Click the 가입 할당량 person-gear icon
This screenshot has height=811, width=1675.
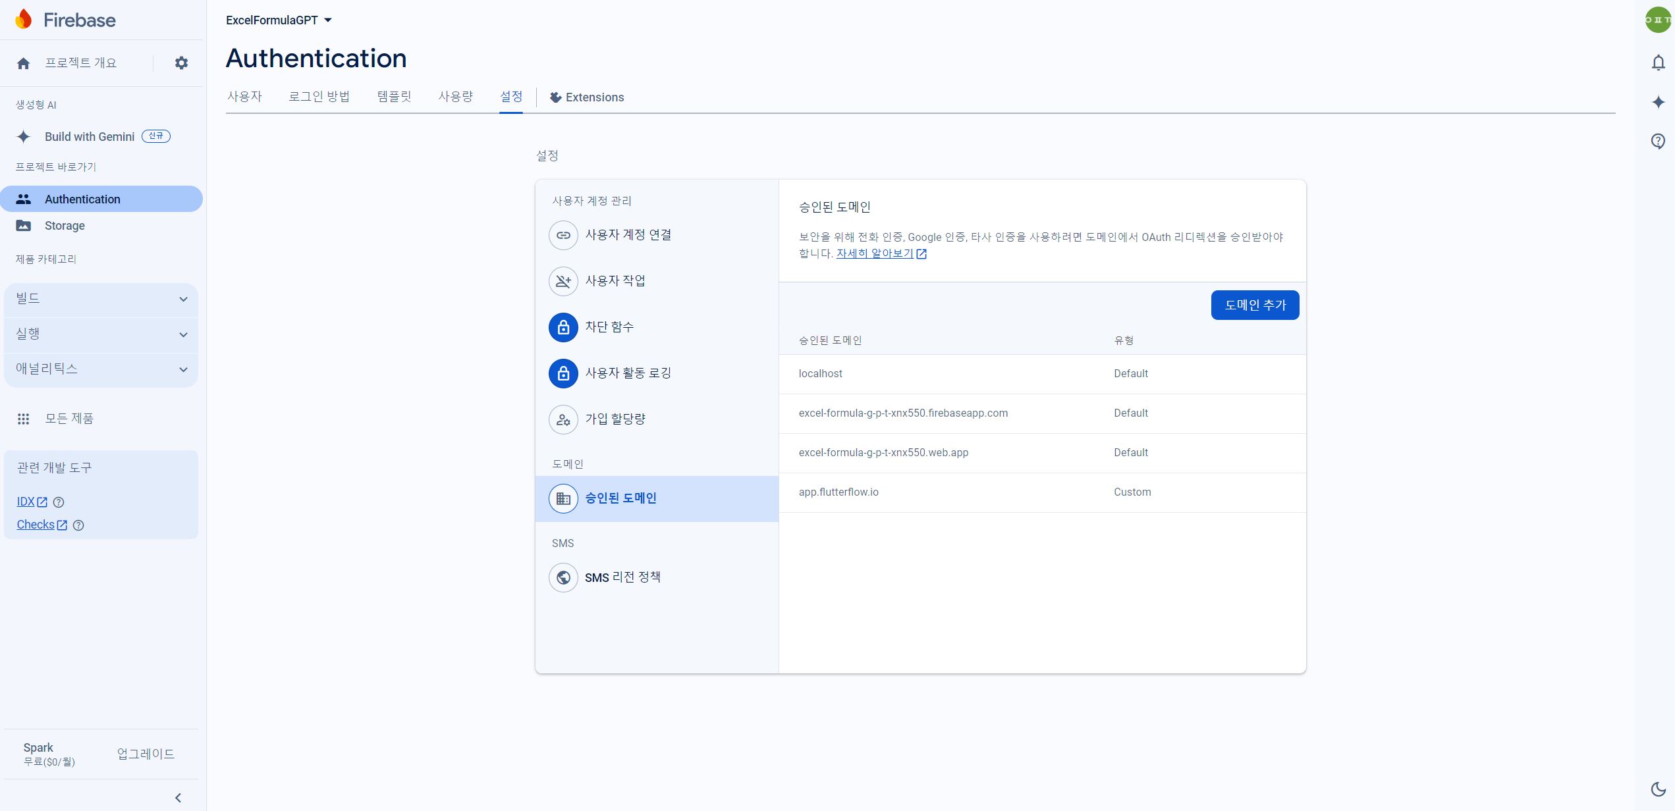pos(563,419)
